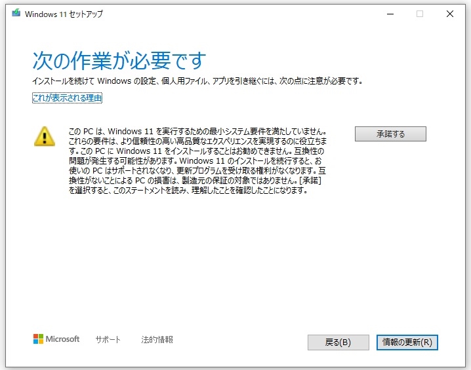The width and height of the screenshot is (471, 370).
Task: Click the minimum requirements warning paragraph
Action: [x=197, y=160]
